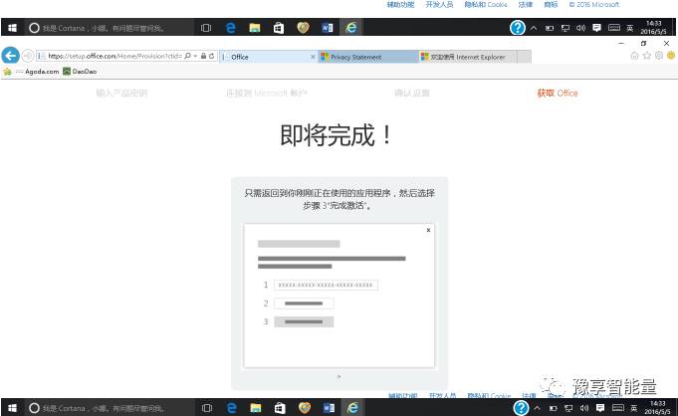The width and height of the screenshot is (678, 416).
Task: Open the 开发人员 link in upper footer
Action: [439, 5]
